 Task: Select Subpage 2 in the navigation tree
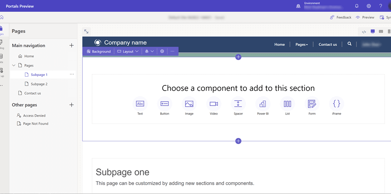coord(39,84)
